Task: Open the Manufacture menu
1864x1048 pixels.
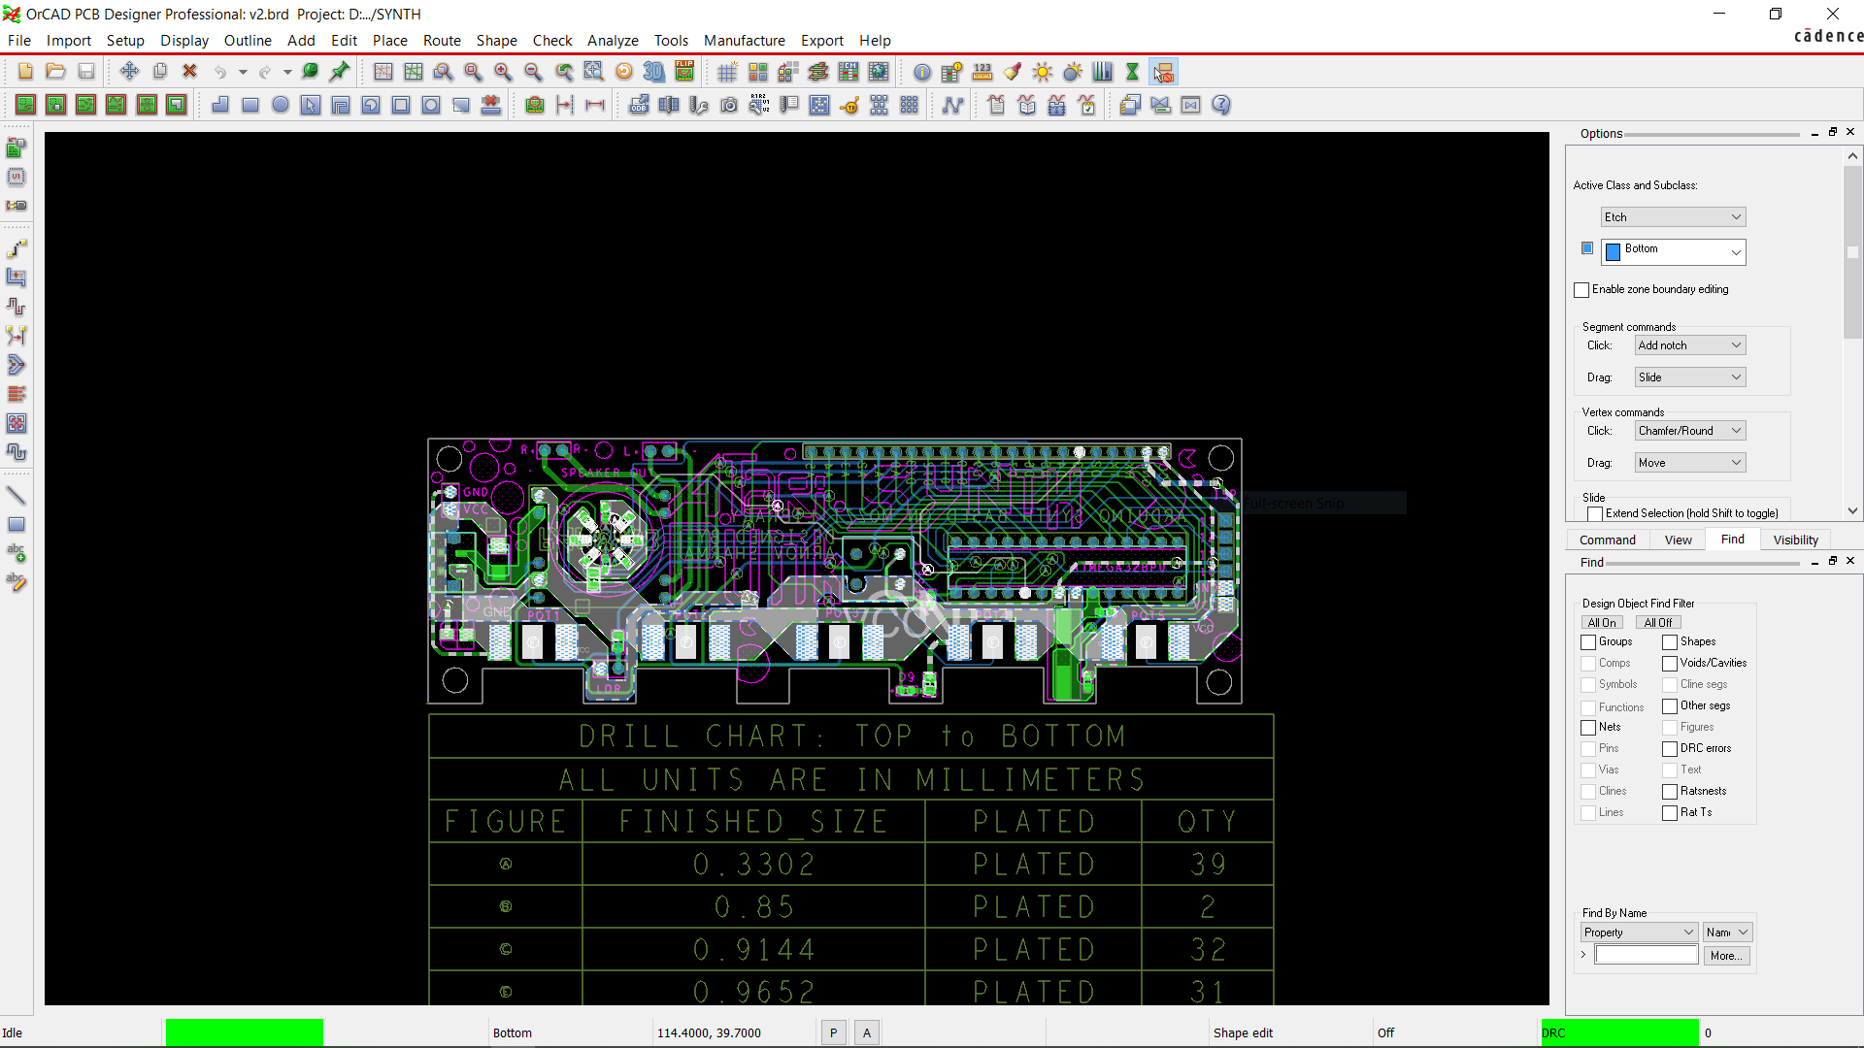Action: 744,41
